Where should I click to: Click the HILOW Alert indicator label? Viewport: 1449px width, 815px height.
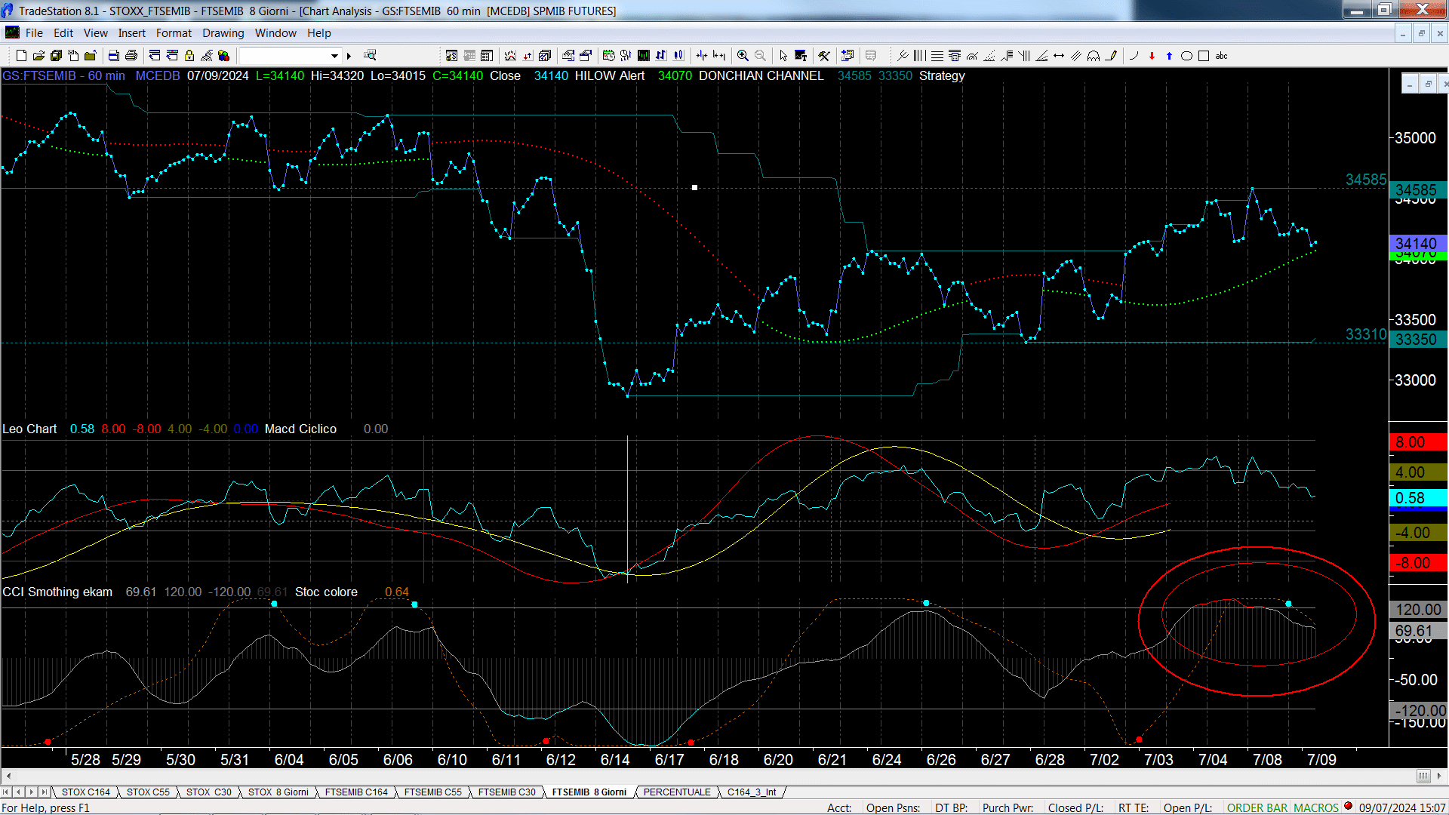tap(610, 76)
